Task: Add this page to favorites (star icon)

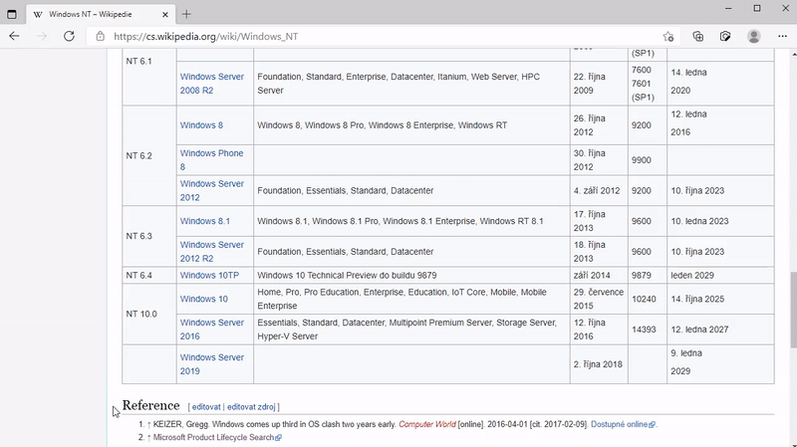Action: coord(667,36)
